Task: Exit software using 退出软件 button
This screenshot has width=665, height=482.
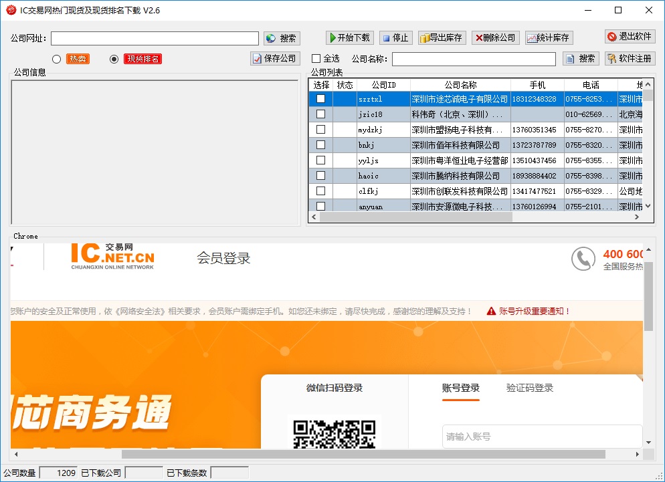Action: click(630, 37)
